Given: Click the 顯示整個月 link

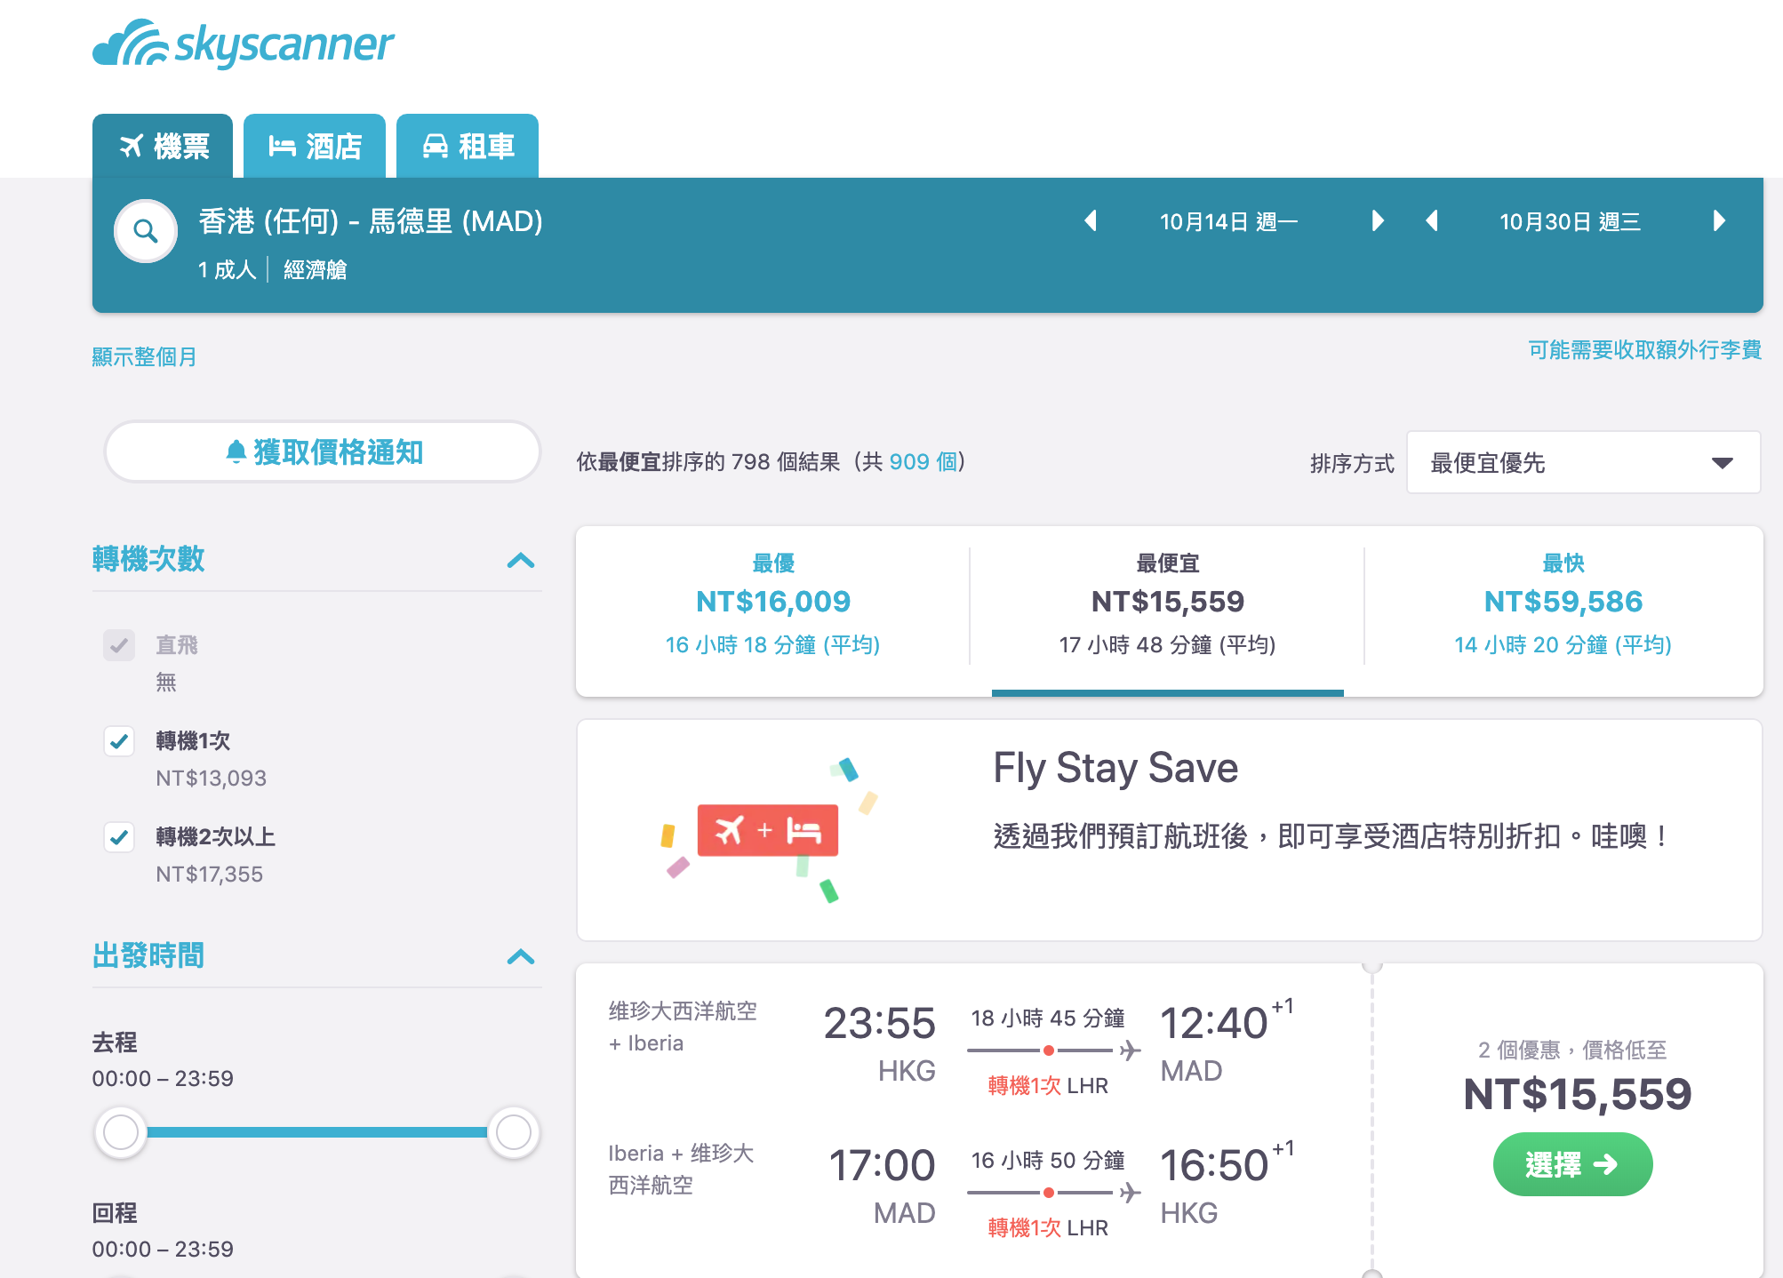Looking at the screenshot, I should (x=144, y=356).
